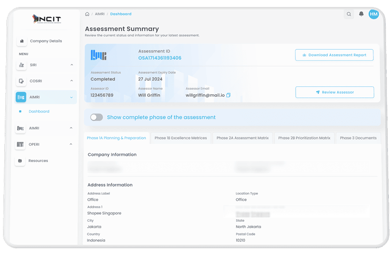Click the OPERI icon in the sidebar

point(20,144)
